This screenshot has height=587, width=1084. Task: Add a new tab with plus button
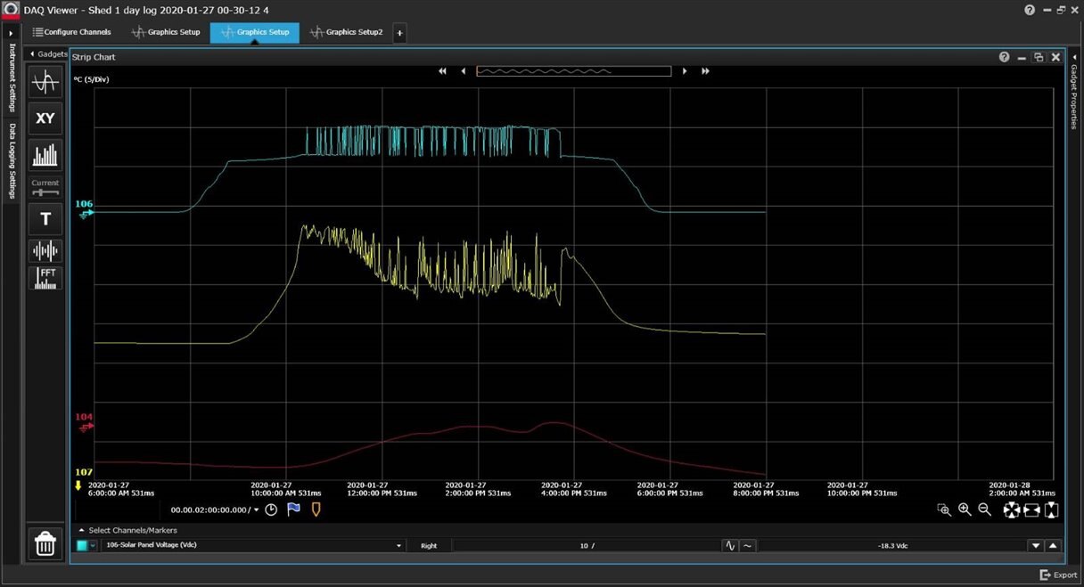[x=399, y=33]
